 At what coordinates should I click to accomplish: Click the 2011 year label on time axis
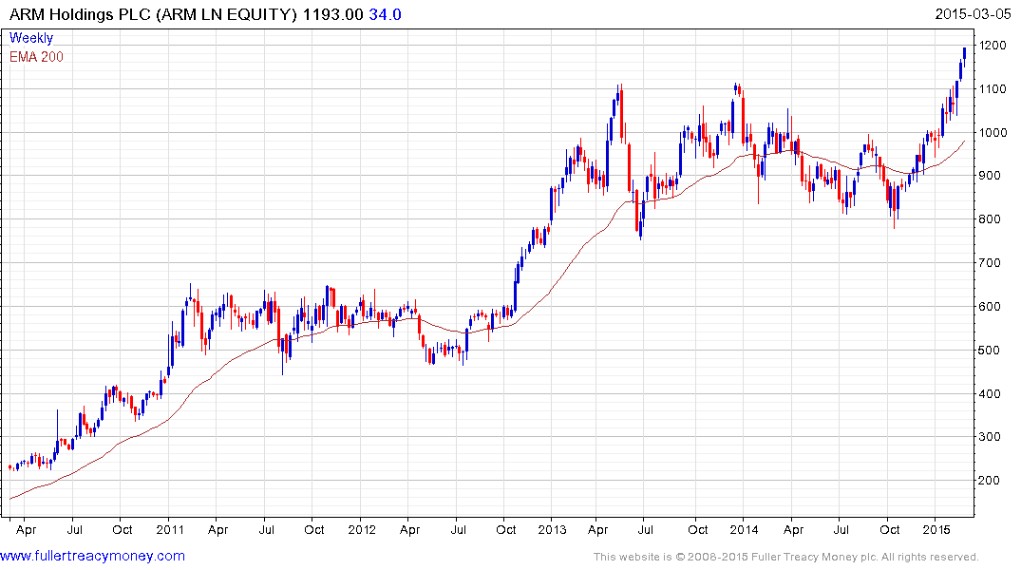click(x=170, y=529)
